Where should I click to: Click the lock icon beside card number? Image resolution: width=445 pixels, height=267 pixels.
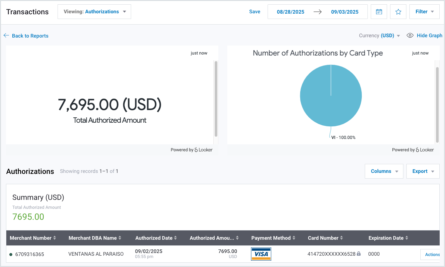point(359,254)
